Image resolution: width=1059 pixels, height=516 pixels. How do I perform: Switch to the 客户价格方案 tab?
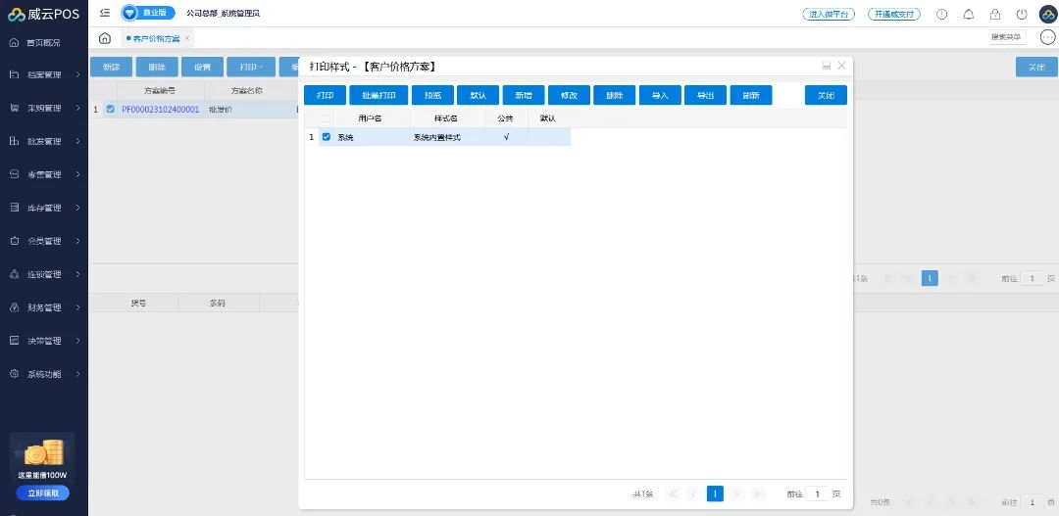[156, 38]
